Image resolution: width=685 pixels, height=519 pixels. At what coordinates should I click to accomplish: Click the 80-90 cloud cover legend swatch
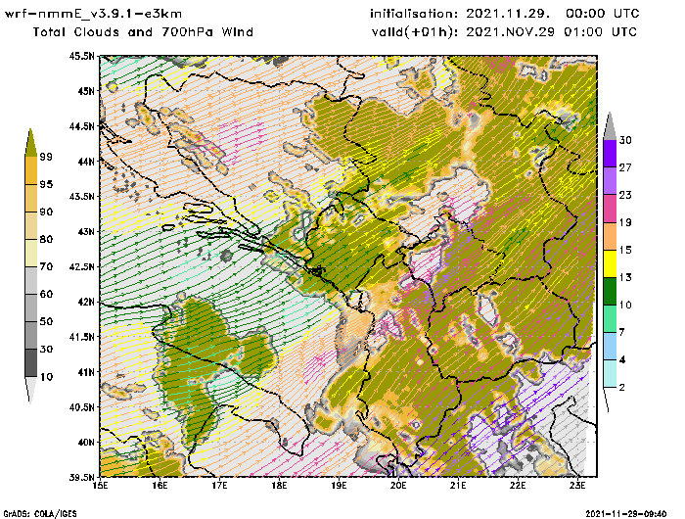[x=30, y=225]
